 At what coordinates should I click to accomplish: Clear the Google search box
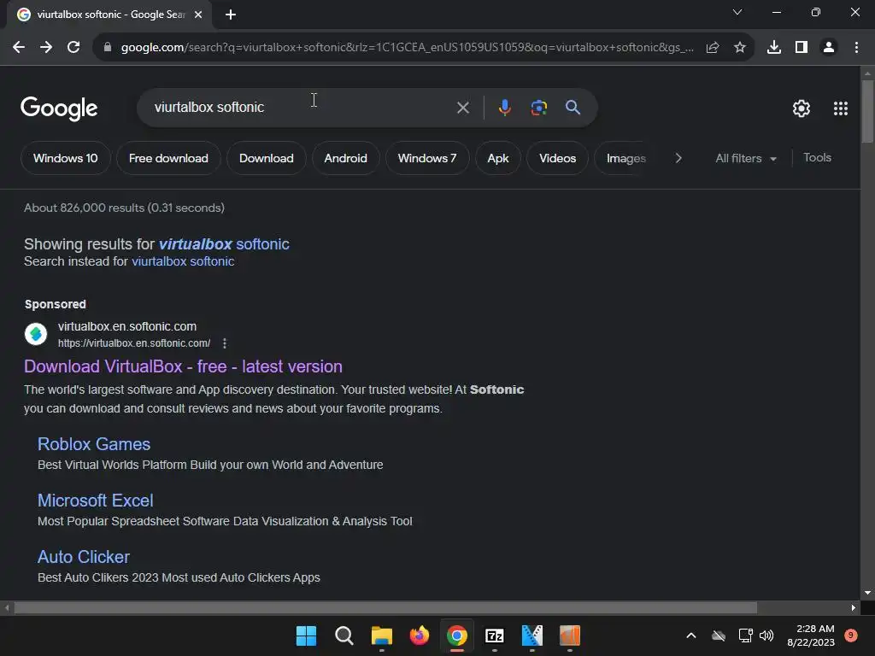coord(462,108)
